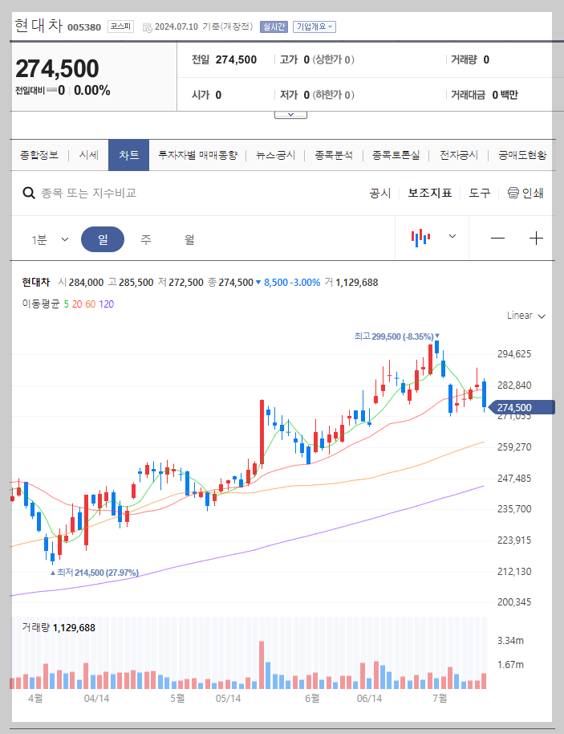Open the Linear scale dropdown
Viewport: 564px width, 734px height.
click(x=526, y=316)
